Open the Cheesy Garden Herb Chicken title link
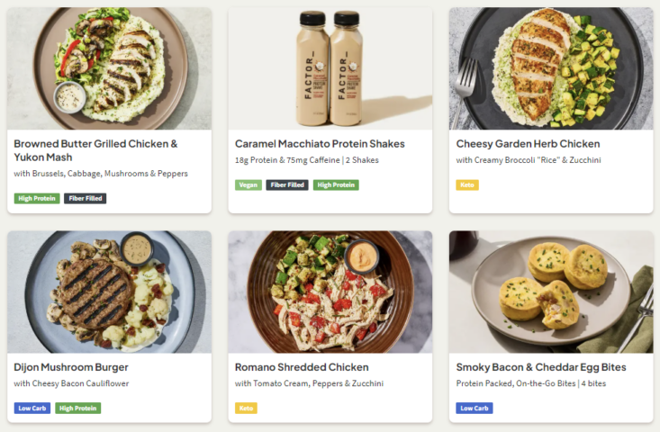Screen dimensions: 660x432 point(528,144)
